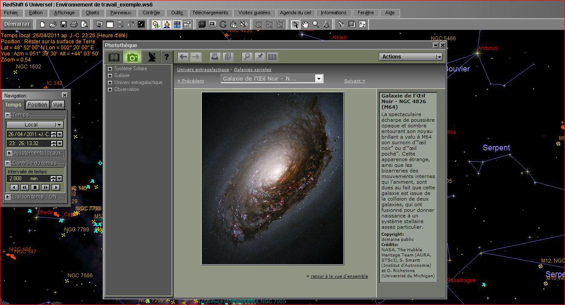Open the Affichage menu
The width and height of the screenshot is (565, 305).
click(x=65, y=13)
